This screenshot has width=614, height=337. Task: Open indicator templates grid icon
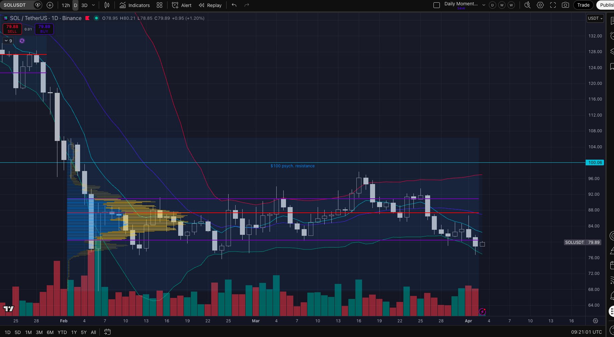160,5
